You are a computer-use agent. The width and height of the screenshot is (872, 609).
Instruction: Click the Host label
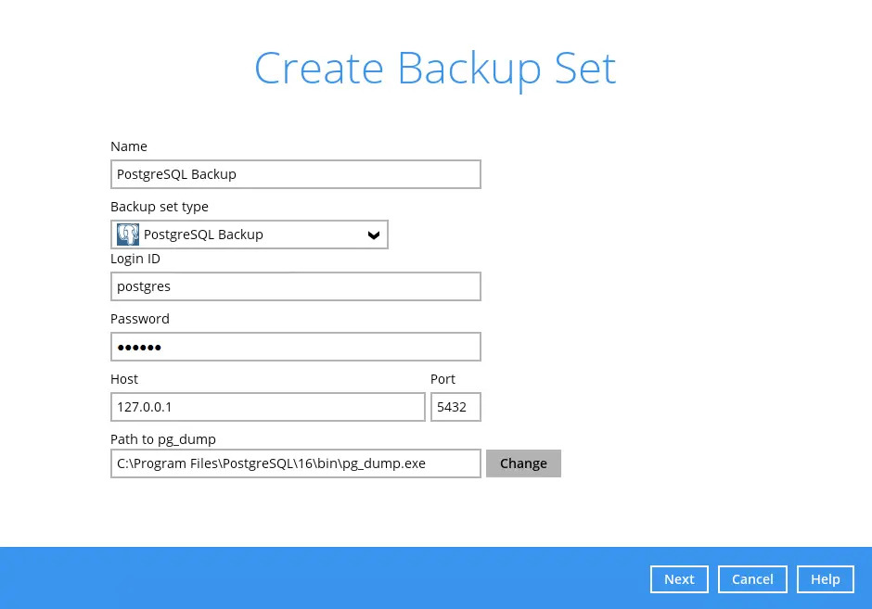[124, 379]
